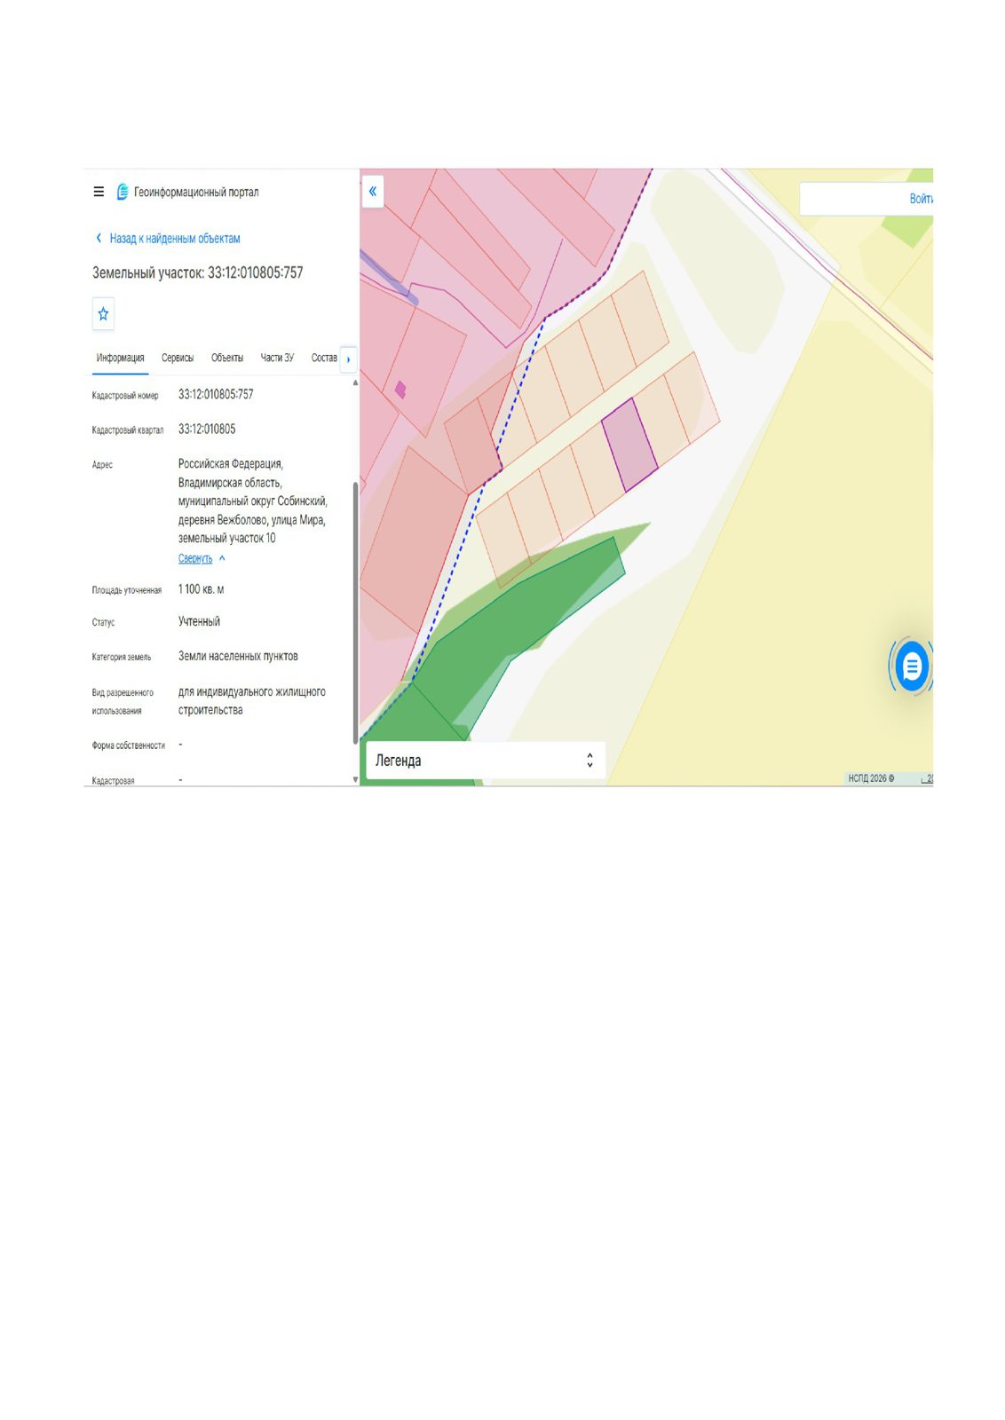Click the scroll-down arrow of the info panel
Image resolution: width=1005 pixels, height=1420 pixels.
tap(355, 780)
